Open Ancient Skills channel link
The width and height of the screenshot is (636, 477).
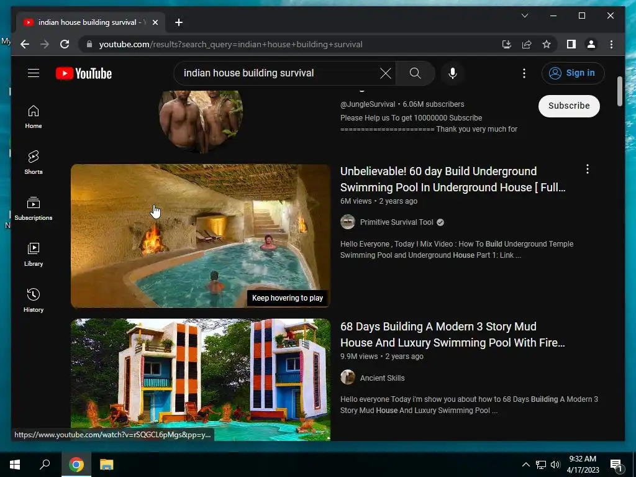click(x=382, y=378)
